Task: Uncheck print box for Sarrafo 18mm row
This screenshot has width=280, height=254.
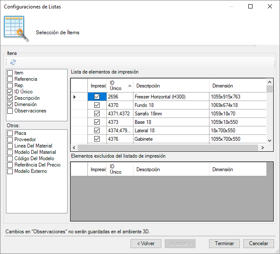Action: pyautogui.click(x=97, y=114)
